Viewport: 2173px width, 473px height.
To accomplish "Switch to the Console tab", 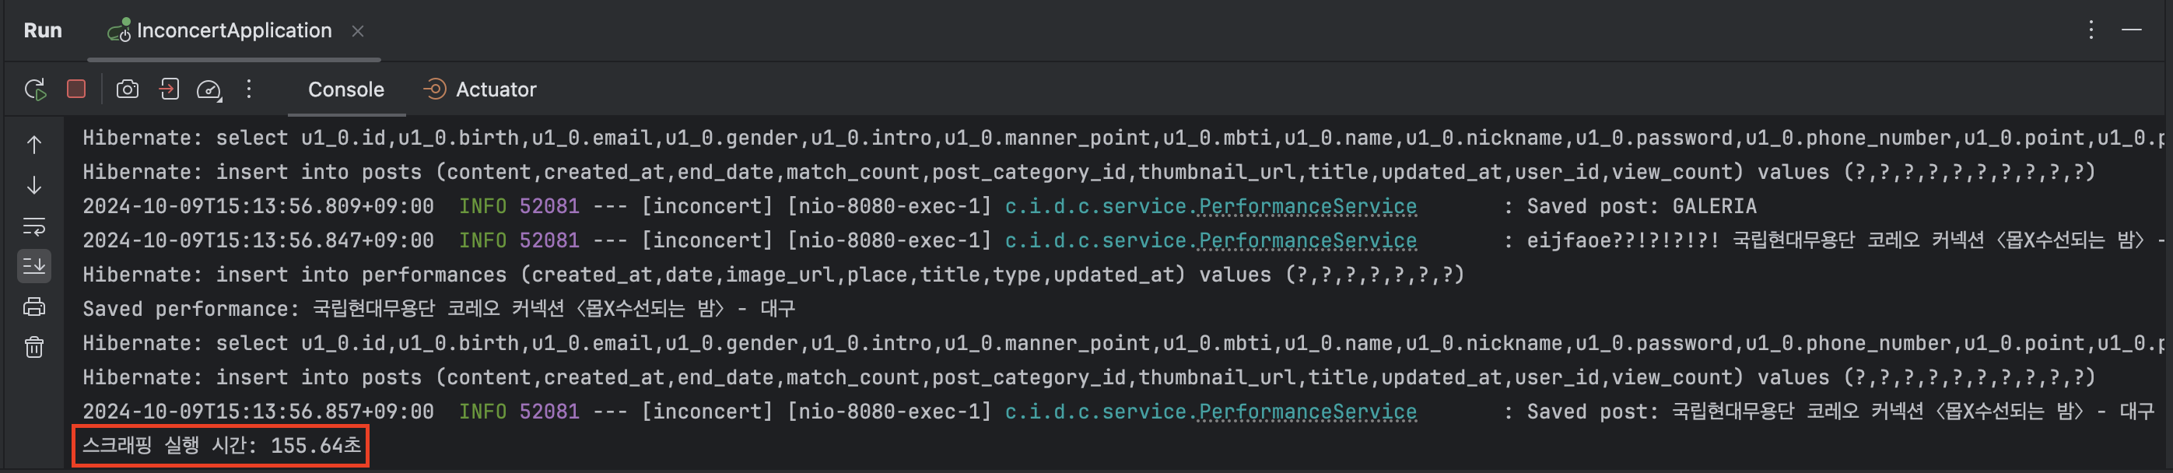I will click(x=346, y=89).
